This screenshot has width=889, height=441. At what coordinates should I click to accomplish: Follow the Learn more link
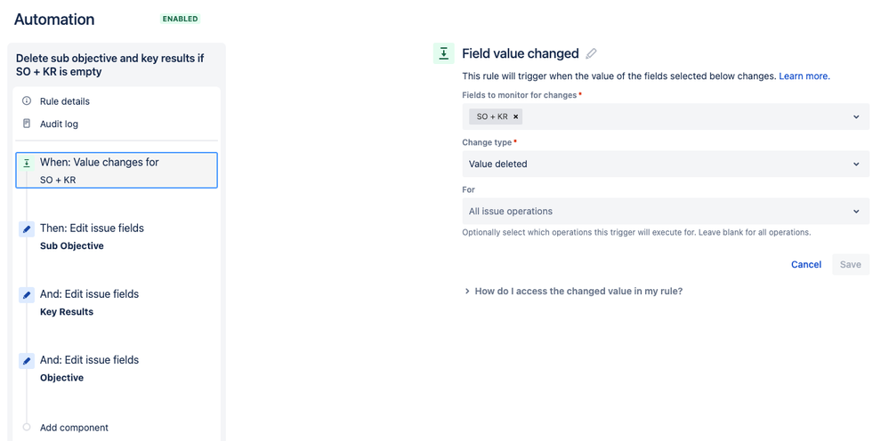(804, 76)
